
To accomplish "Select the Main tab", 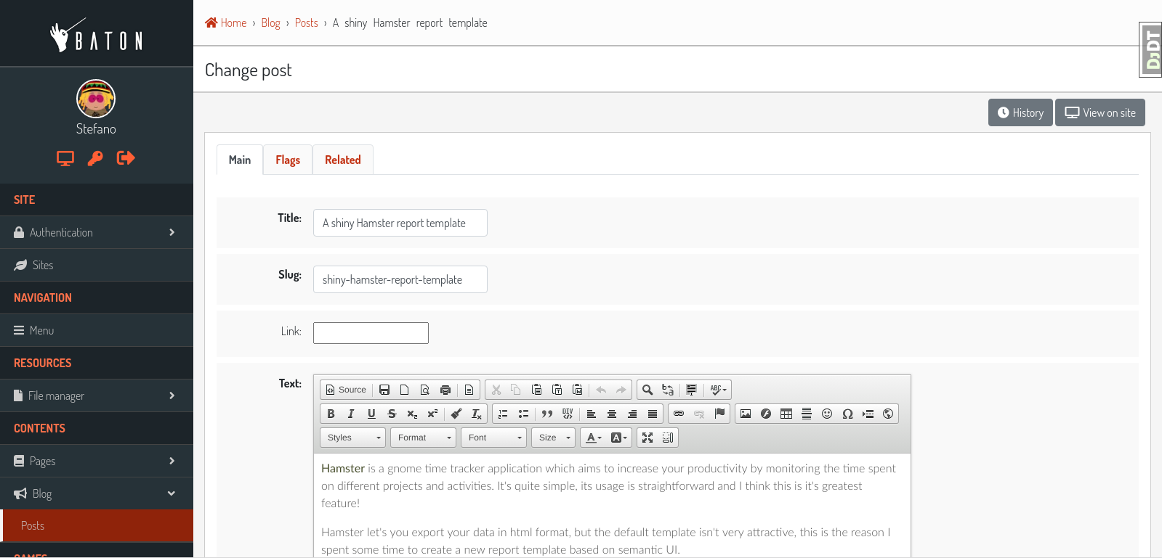I will pyautogui.click(x=240, y=160).
